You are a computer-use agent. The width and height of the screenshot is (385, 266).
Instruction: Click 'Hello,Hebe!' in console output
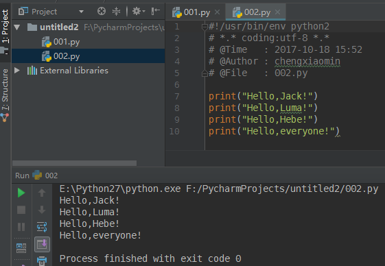90,224
